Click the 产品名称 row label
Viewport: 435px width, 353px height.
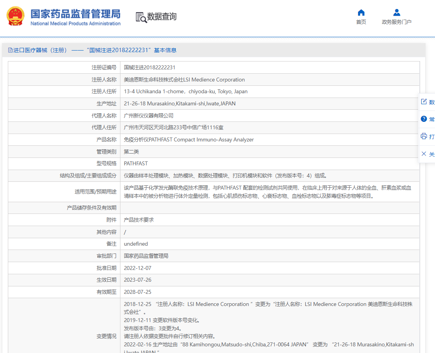107,139
